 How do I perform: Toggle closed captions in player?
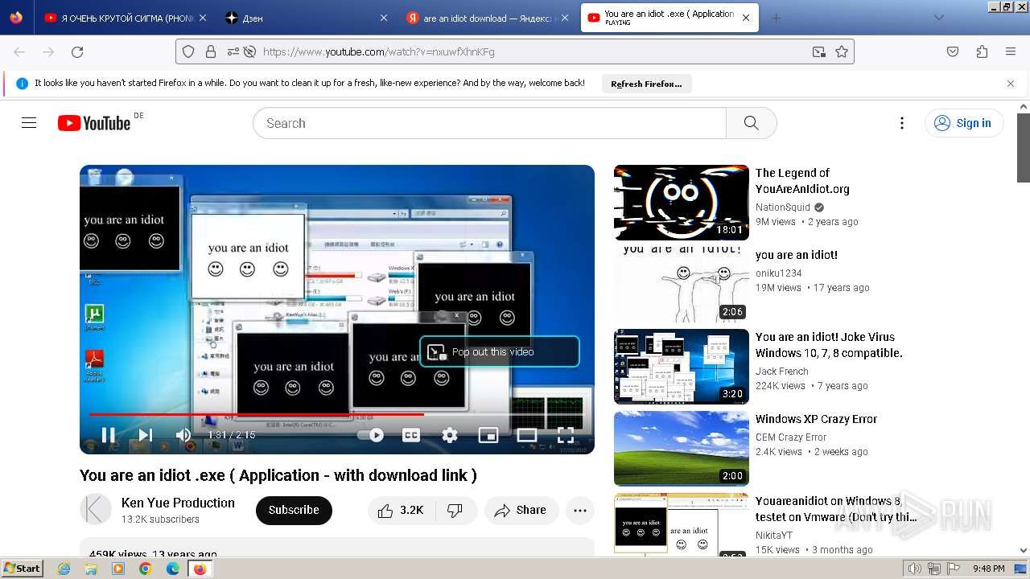pos(411,435)
